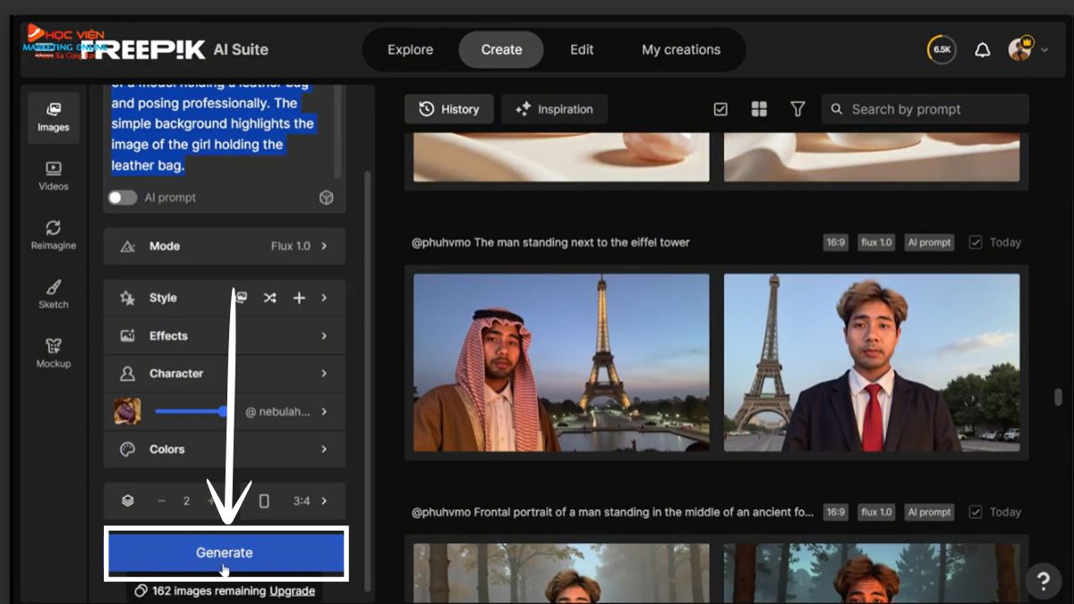The width and height of the screenshot is (1074, 604).
Task: Click the notification bell icon
Action: tap(982, 50)
